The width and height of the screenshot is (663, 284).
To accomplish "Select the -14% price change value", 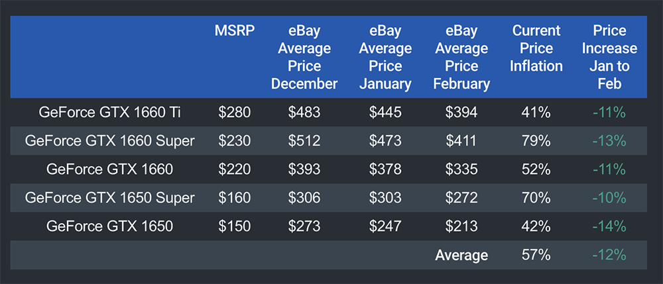I will 610,226.
